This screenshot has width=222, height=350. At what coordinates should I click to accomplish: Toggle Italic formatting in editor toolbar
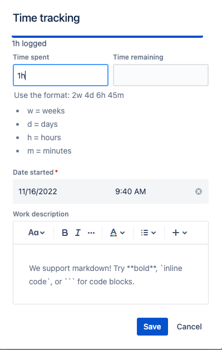(x=78, y=233)
